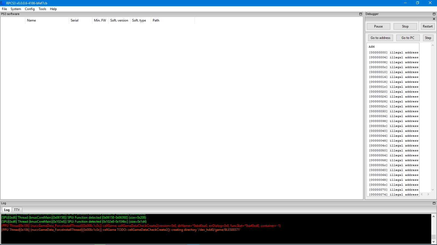Image resolution: width=437 pixels, height=245 pixels.
Task: Float the Debugger panel
Action: pyautogui.click(x=434, y=14)
